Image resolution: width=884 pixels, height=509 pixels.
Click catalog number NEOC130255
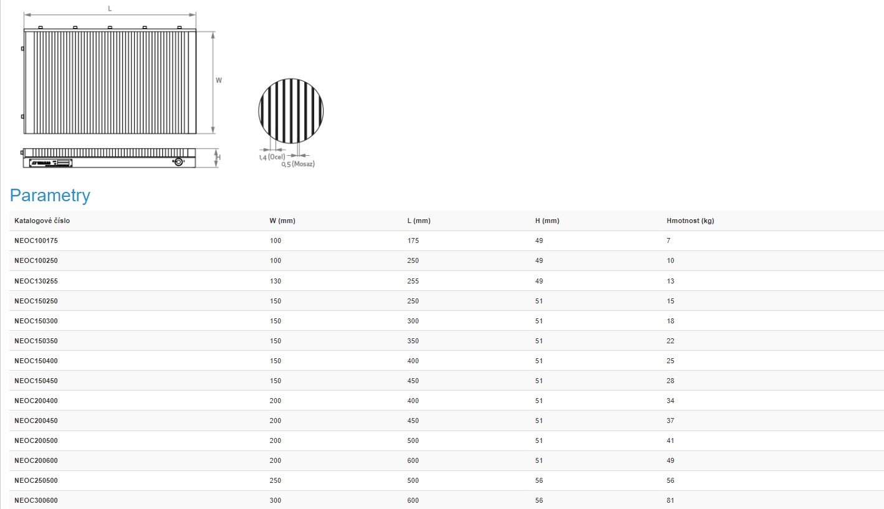[36, 281]
